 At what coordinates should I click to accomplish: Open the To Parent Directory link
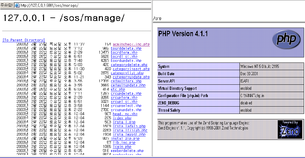coord(23,40)
